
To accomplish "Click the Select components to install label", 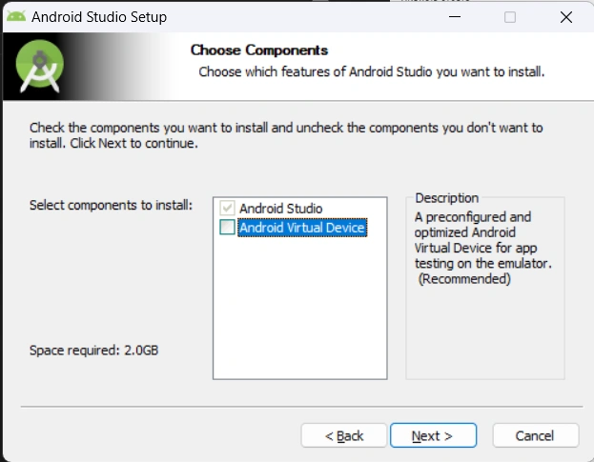I will click(111, 205).
